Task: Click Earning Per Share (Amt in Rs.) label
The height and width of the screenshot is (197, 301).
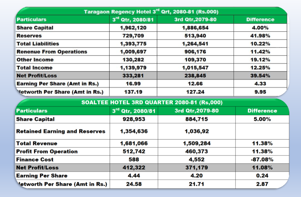Action: (x=58, y=84)
